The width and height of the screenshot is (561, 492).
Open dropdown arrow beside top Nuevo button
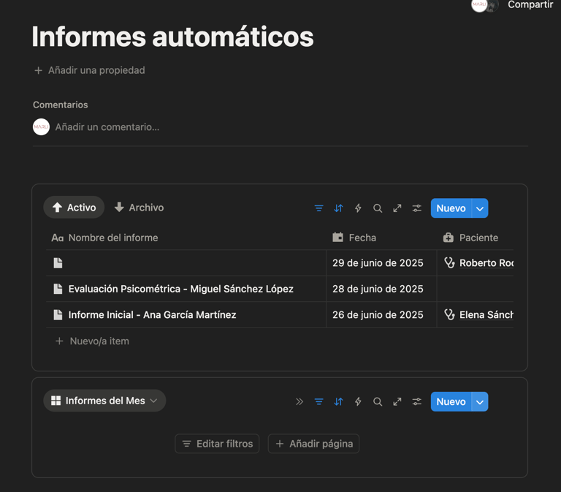pos(480,208)
